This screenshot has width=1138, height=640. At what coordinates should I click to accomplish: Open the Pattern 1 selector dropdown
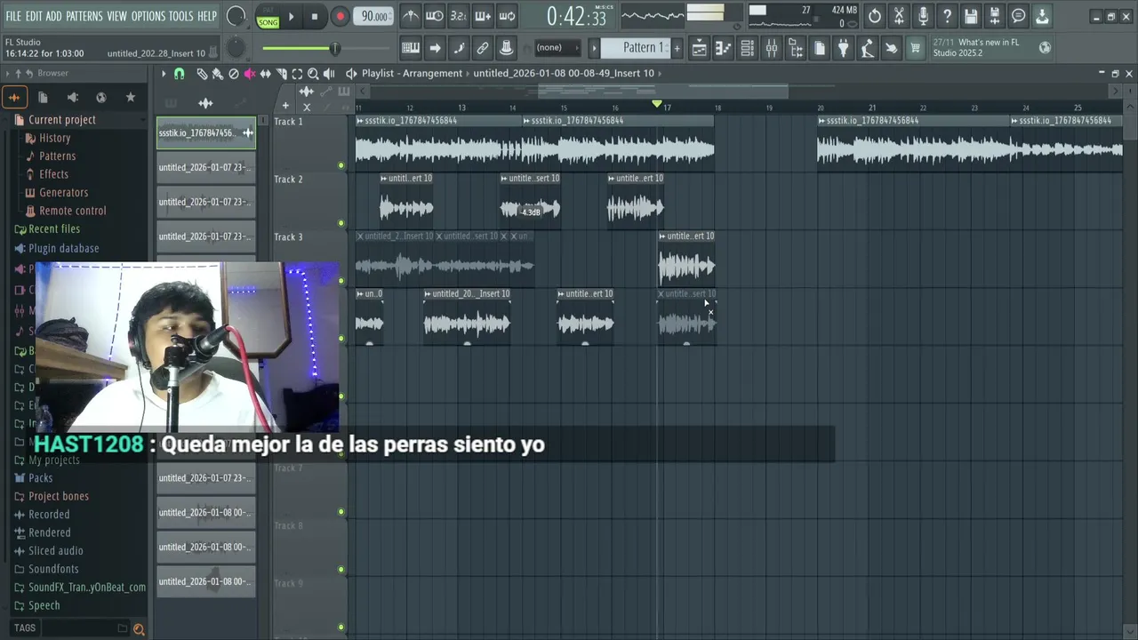(634, 47)
